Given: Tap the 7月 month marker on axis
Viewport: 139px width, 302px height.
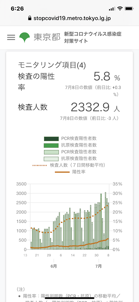Looking at the screenshot, I should [x=98, y=266].
